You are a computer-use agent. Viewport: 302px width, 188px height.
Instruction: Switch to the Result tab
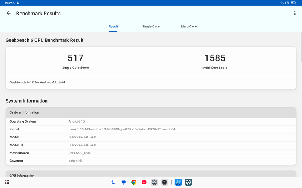pyautogui.click(x=113, y=26)
